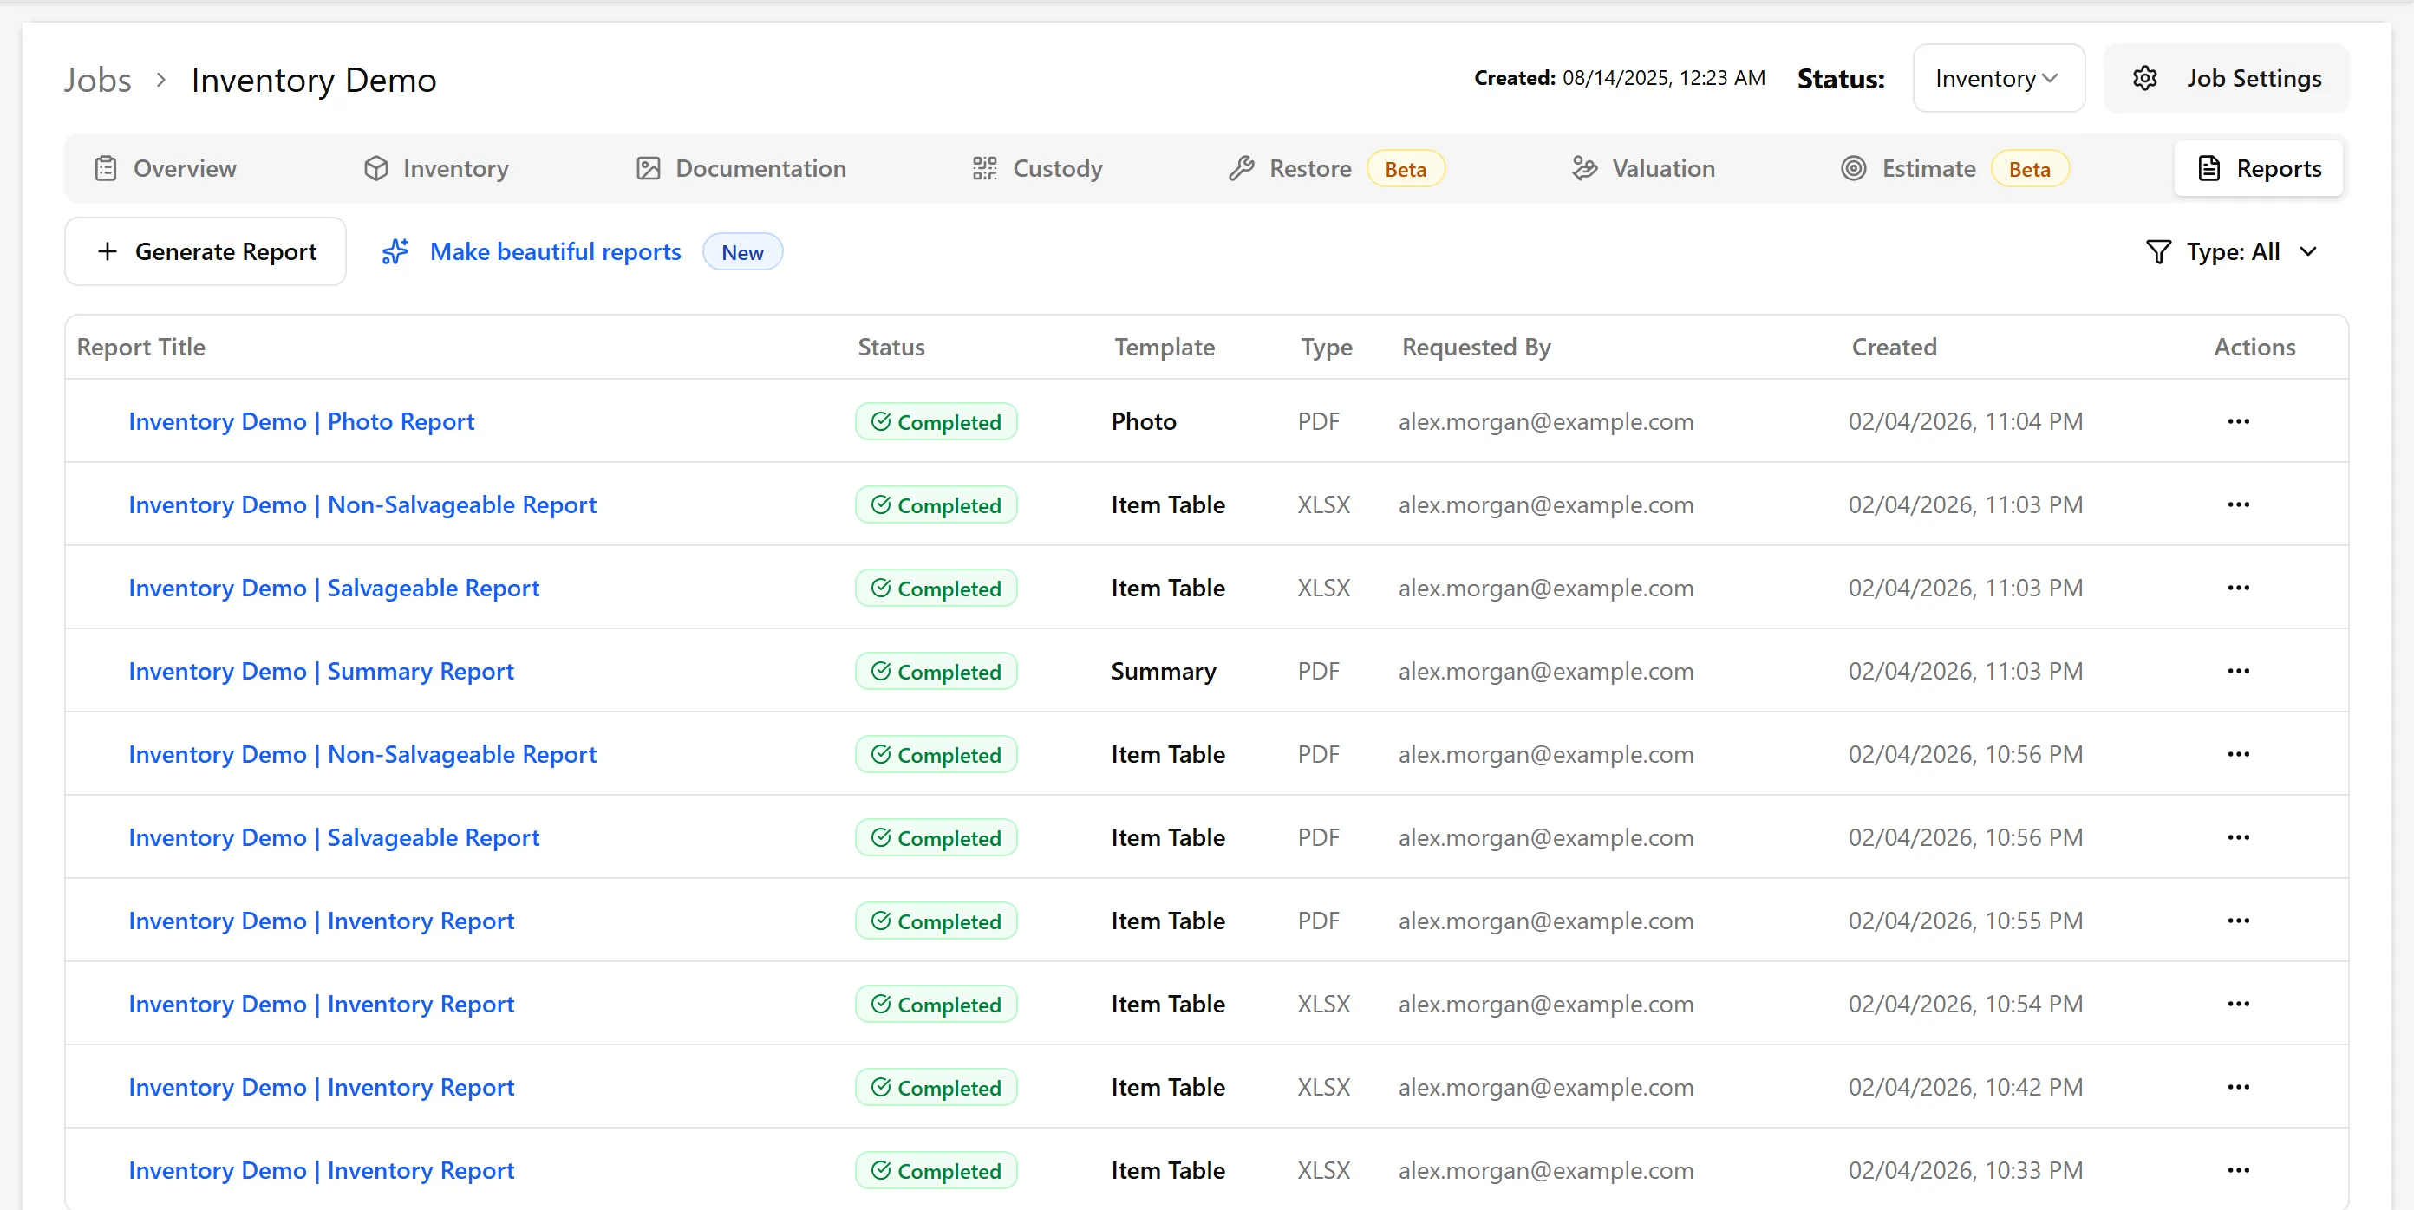Open Inventory Demo | Photo Report link
2414x1210 pixels.
(301, 421)
